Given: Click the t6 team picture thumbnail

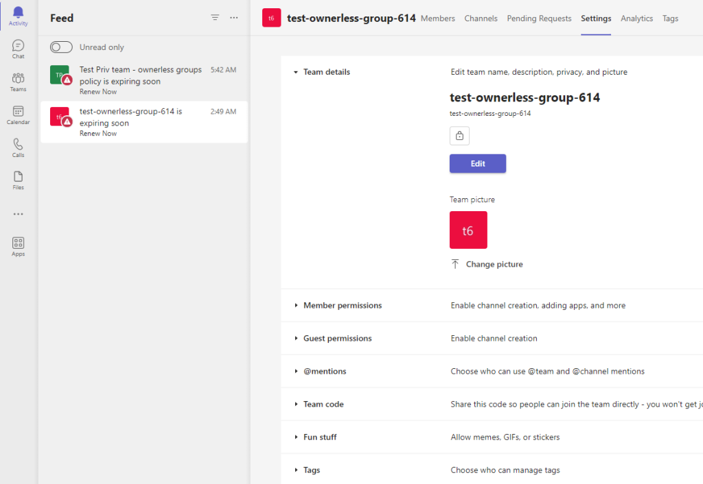Looking at the screenshot, I should coord(468,230).
